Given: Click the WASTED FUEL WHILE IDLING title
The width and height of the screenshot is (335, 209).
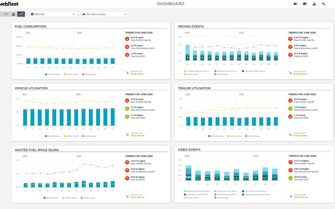Looking at the screenshot, I should pos(37,150).
